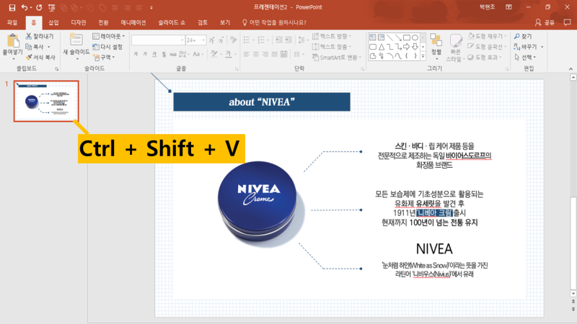Click the 새 슬라이드 new slide icon
Screen dimensions: 577x324
(x=76, y=40)
